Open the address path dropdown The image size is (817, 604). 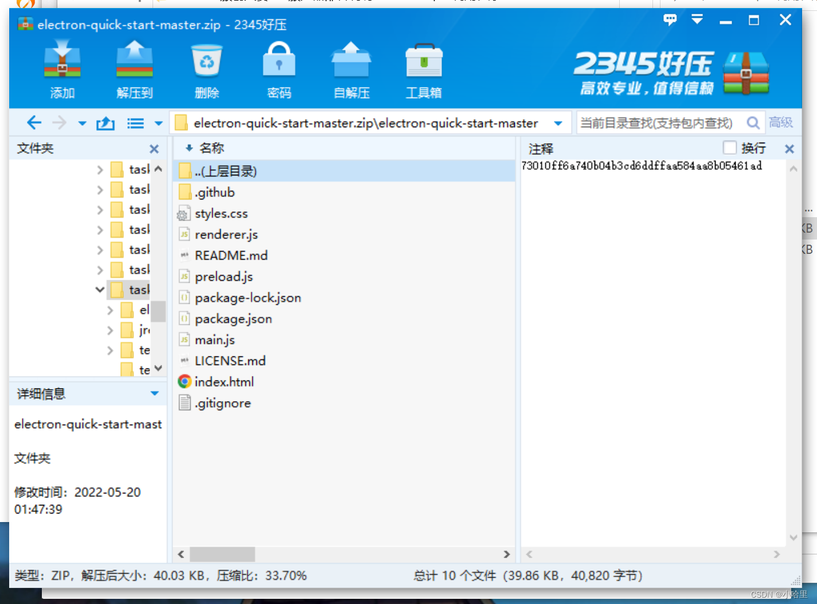[558, 123]
